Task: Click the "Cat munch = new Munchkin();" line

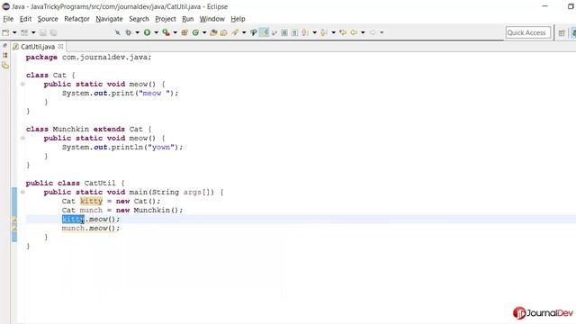Action: [122, 210]
